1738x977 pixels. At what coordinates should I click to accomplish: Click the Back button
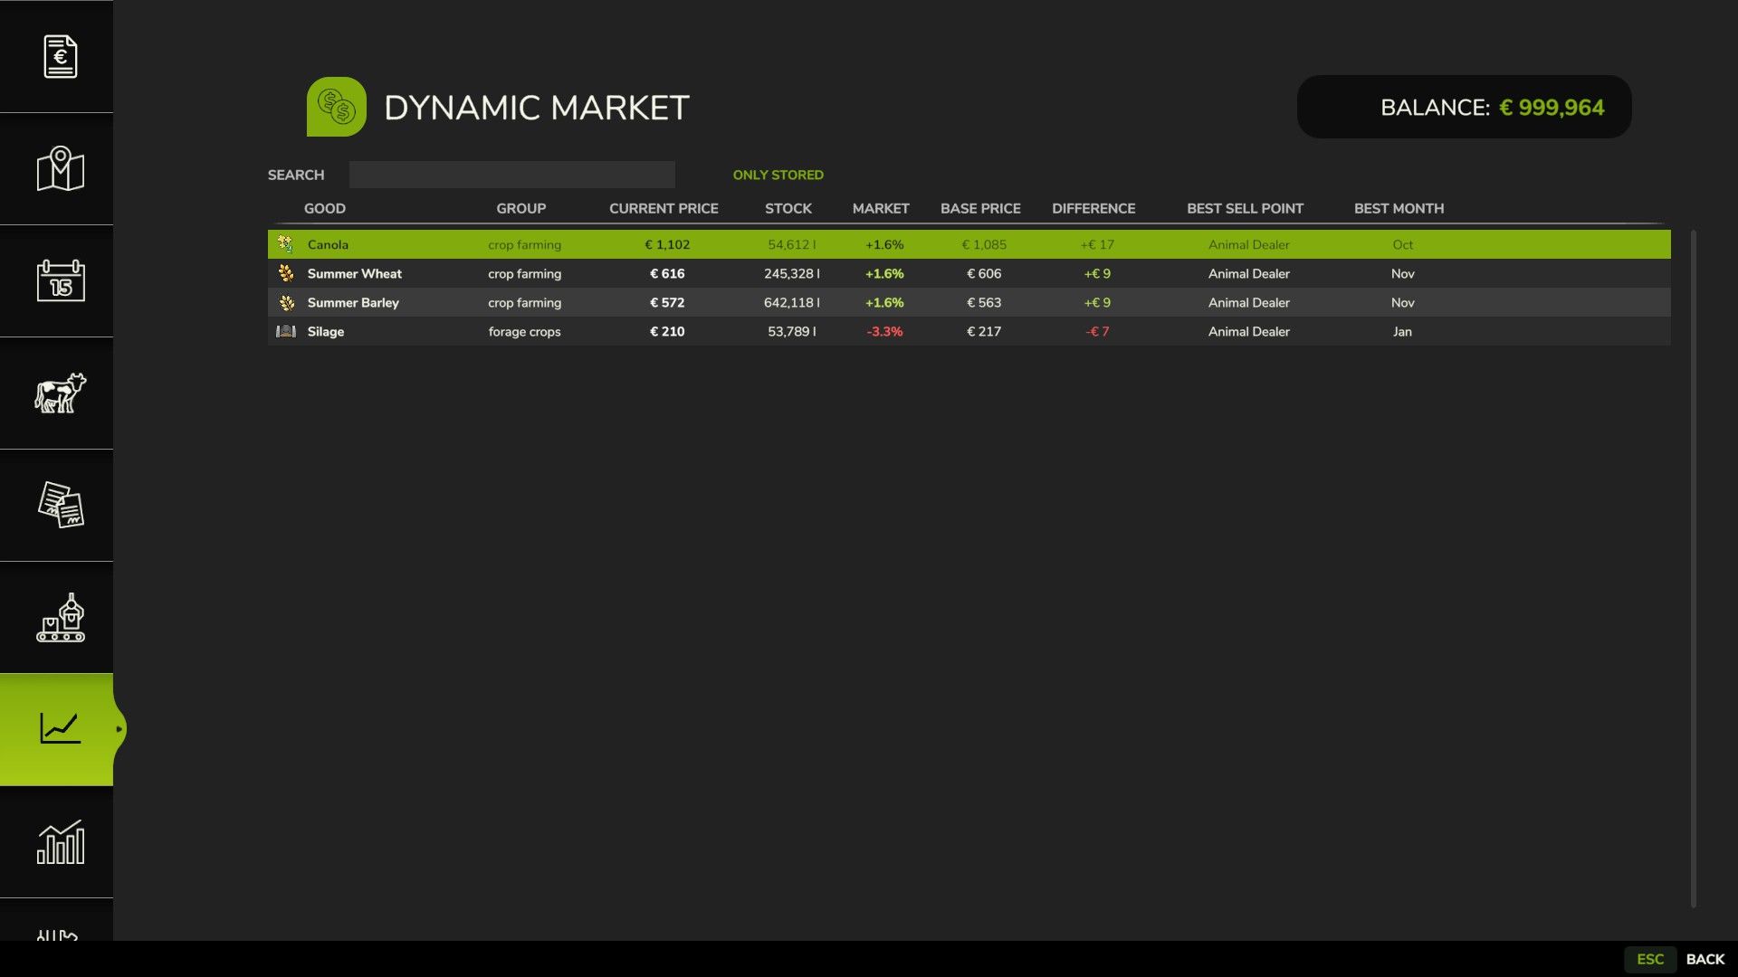[x=1705, y=959]
